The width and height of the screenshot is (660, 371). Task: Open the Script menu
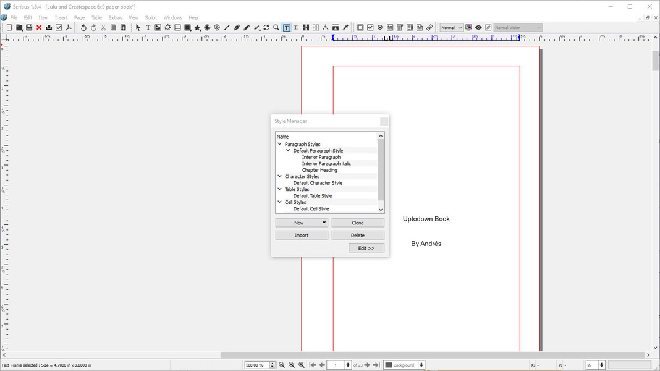(151, 18)
